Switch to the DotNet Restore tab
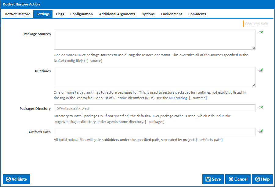 (x=17, y=14)
